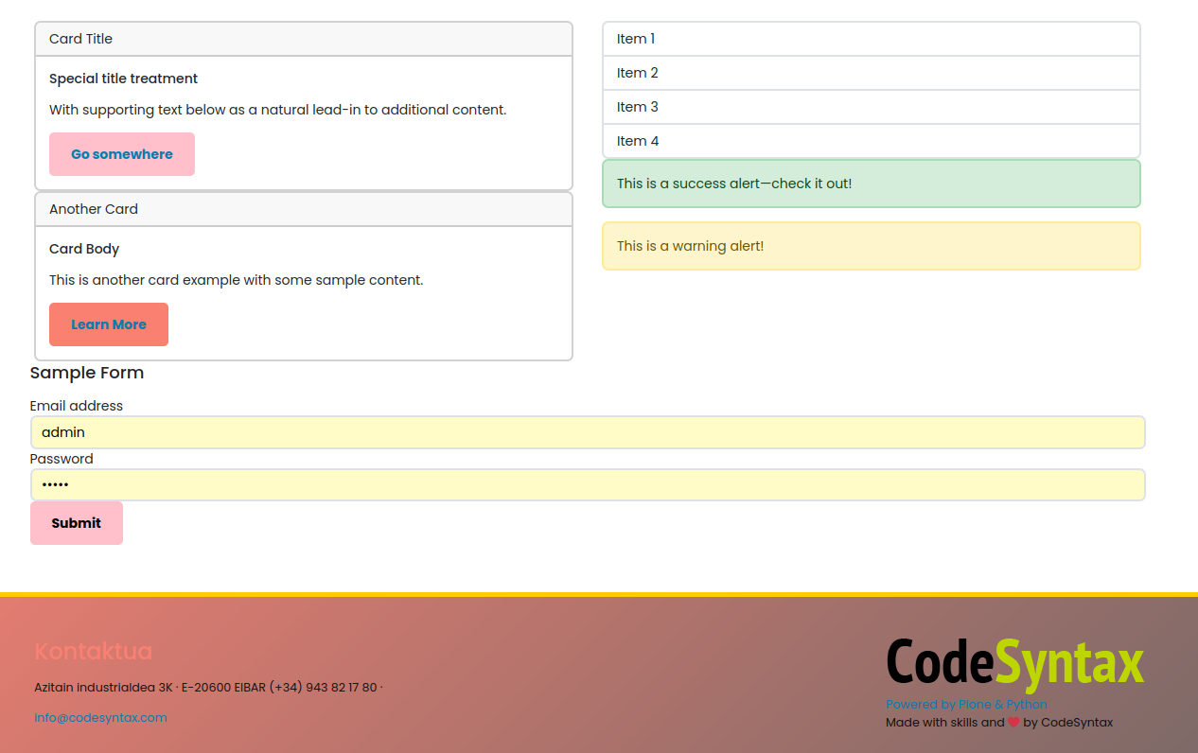Open the info@codesyntax.com email link
The height and width of the screenshot is (753, 1198).
point(100,717)
